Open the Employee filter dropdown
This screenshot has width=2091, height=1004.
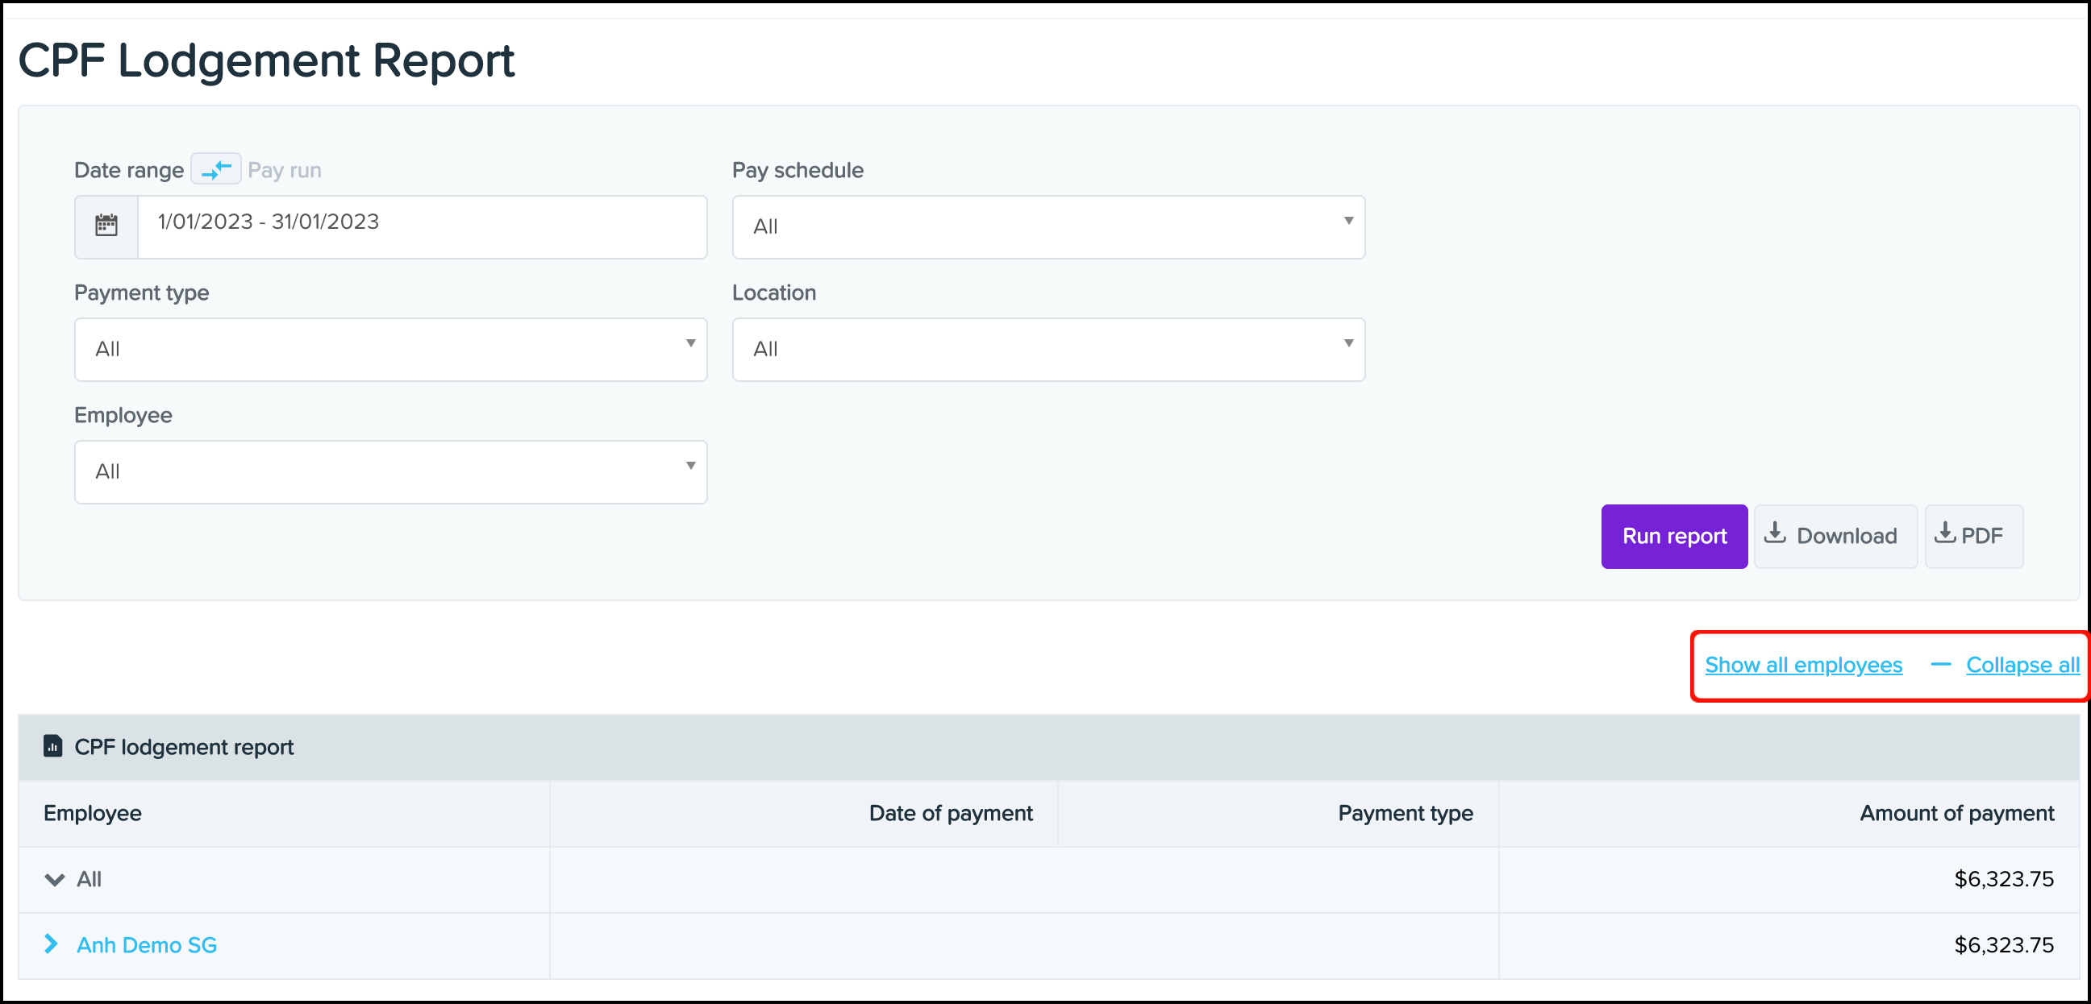click(x=390, y=471)
